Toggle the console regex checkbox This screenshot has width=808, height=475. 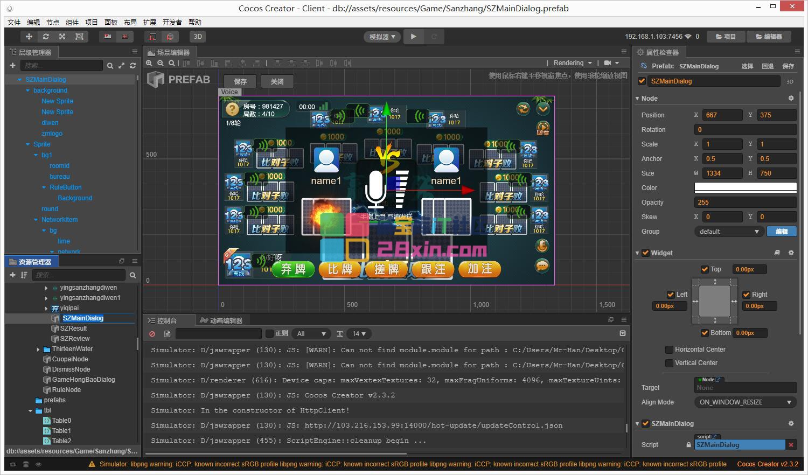tap(269, 334)
